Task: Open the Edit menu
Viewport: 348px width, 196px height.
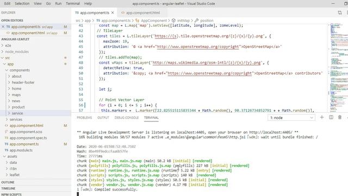Action: [x=7, y=4]
